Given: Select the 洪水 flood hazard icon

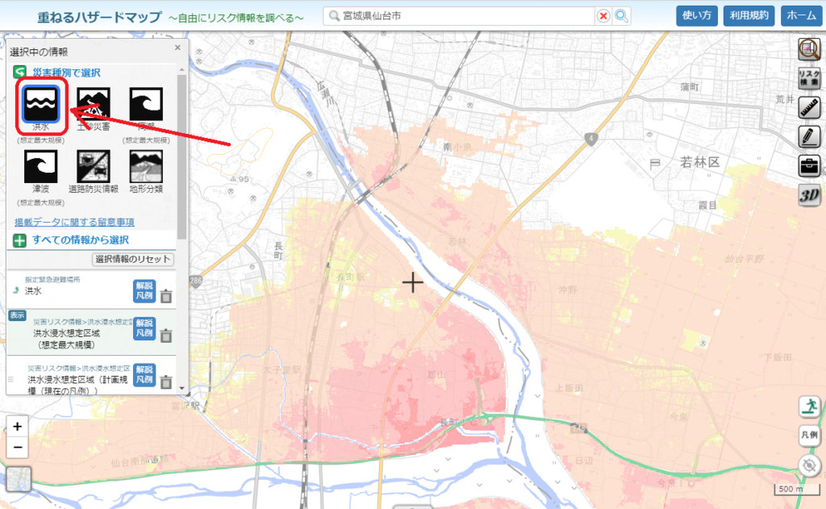Looking at the screenshot, I should (40, 104).
